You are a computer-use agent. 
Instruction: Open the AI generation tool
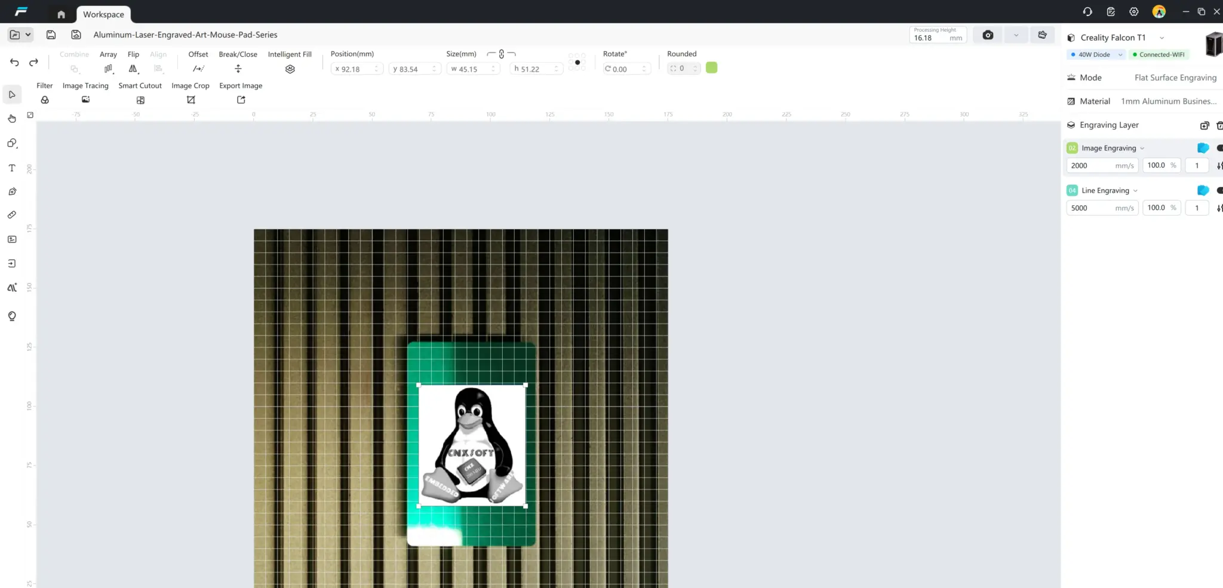click(12, 288)
